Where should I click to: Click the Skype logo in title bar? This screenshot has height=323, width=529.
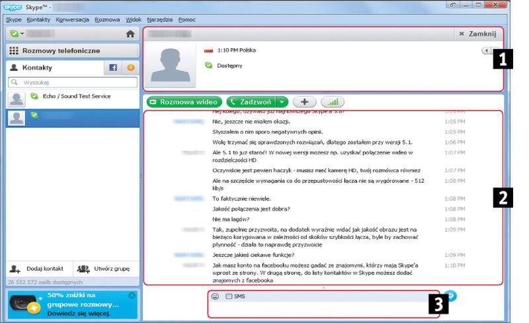pos(13,7)
